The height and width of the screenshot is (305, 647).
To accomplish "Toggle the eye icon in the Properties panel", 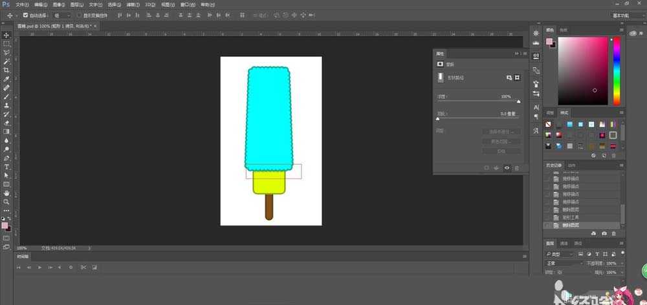I will (507, 168).
